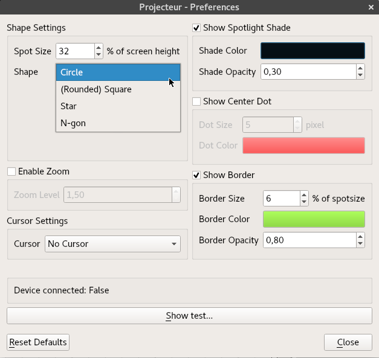Close the window via title bar X
This screenshot has height=358, width=379.
371,7
